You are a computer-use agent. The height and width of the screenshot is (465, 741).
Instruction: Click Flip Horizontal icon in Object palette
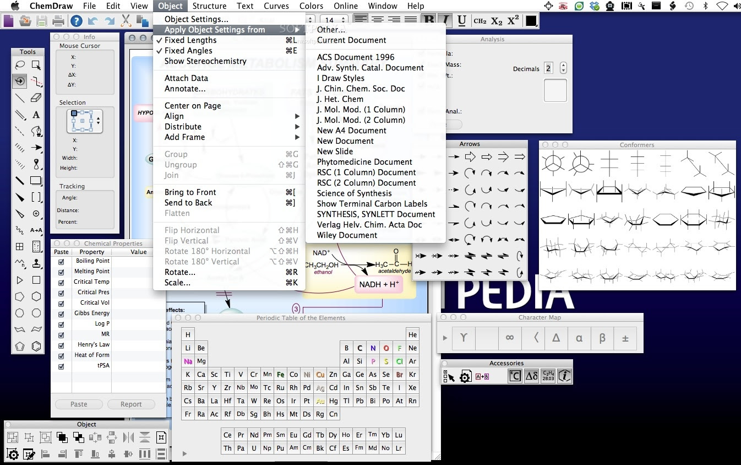(x=128, y=437)
